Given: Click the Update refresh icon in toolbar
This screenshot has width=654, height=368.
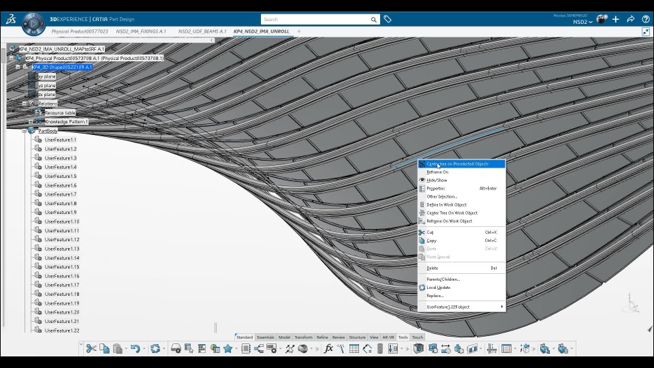Looking at the screenshot, I should click(x=155, y=349).
